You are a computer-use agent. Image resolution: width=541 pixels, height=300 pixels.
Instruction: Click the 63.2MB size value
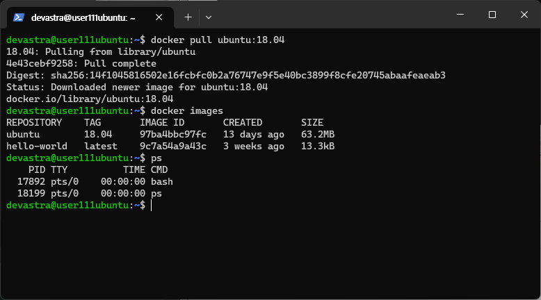click(x=318, y=134)
